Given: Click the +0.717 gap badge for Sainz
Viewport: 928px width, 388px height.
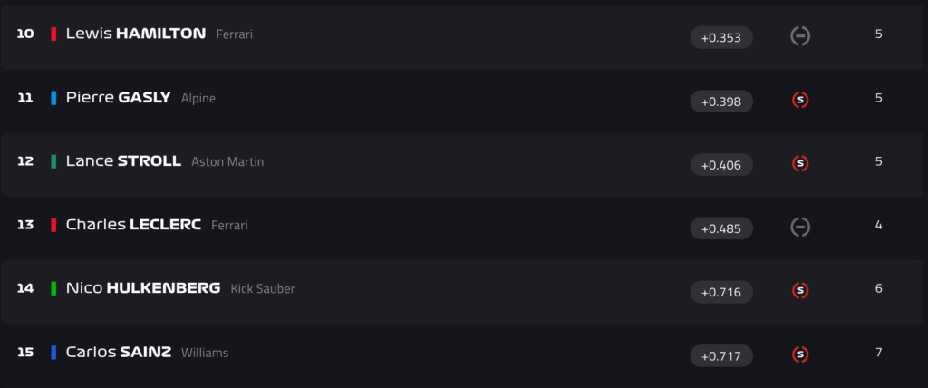Looking at the screenshot, I should pyautogui.click(x=721, y=355).
